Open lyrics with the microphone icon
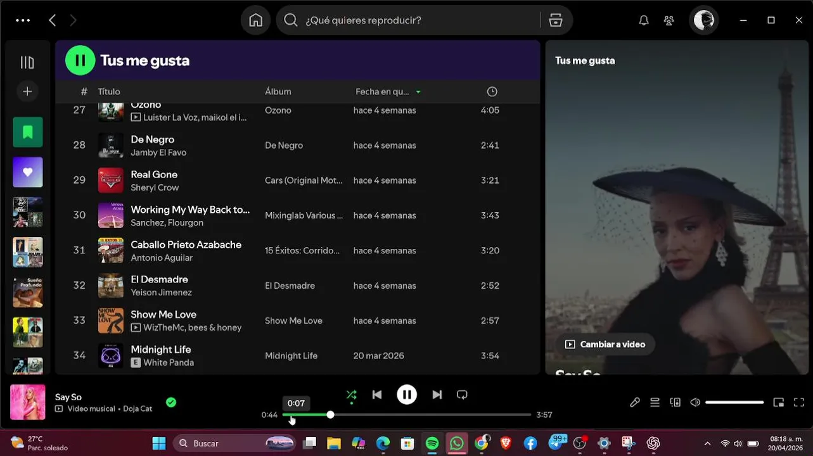Image resolution: width=813 pixels, height=456 pixels. [x=634, y=402]
